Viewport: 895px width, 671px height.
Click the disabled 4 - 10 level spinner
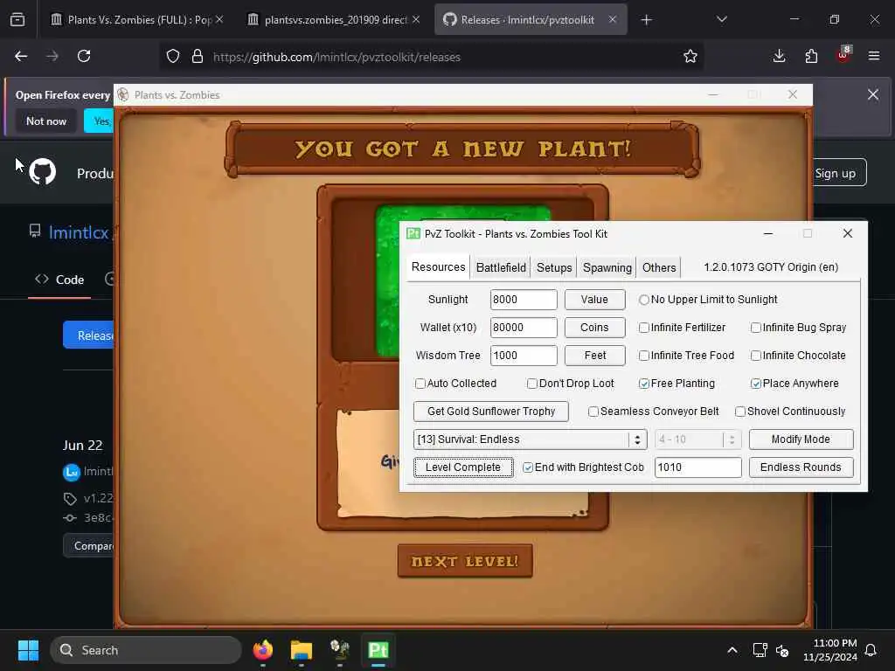click(697, 439)
